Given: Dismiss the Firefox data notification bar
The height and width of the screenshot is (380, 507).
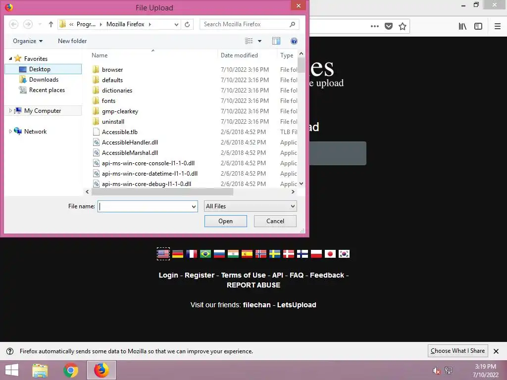Looking at the screenshot, I should pyautogui.click(x=496, y=351).
